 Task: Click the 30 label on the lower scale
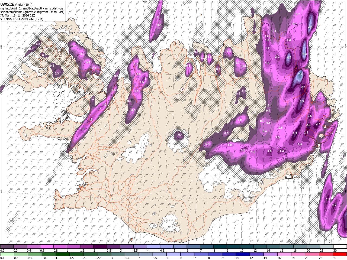(335, 258)
